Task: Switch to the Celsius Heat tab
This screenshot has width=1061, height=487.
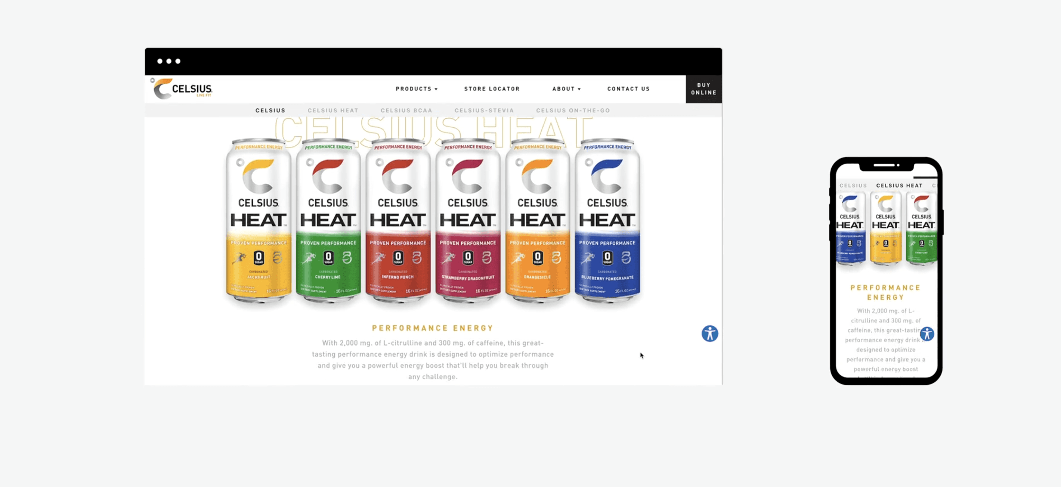Action: point(333,110)
